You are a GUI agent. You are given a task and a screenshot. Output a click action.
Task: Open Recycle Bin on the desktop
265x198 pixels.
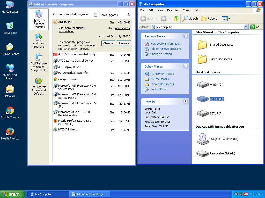[10, 28]
